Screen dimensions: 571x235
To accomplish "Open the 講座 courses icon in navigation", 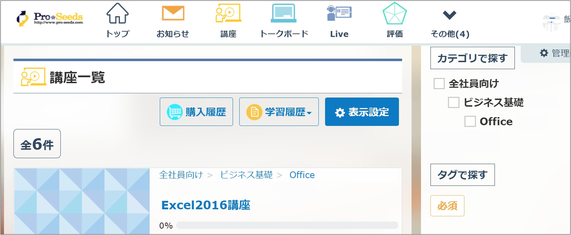I will [x=228, y=14].
